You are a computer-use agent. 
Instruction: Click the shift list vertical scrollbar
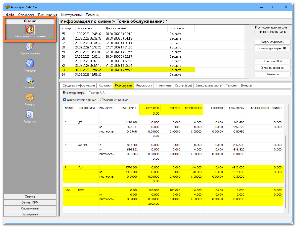(x=247, y=70)
